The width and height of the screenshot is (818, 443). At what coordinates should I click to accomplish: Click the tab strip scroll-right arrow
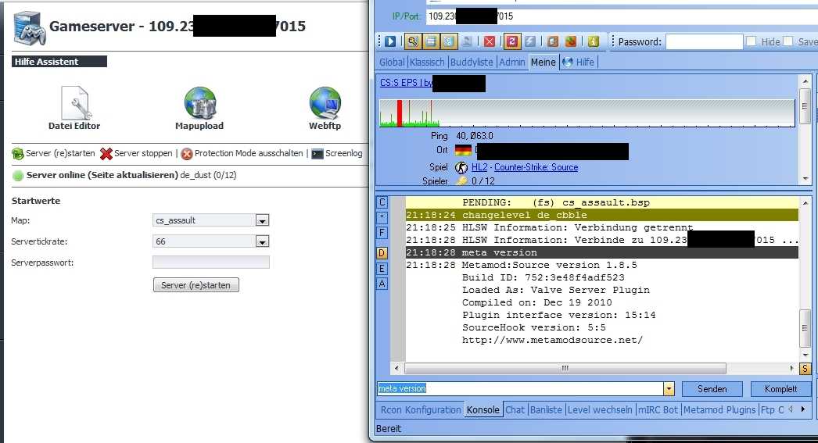coord(803,409)
